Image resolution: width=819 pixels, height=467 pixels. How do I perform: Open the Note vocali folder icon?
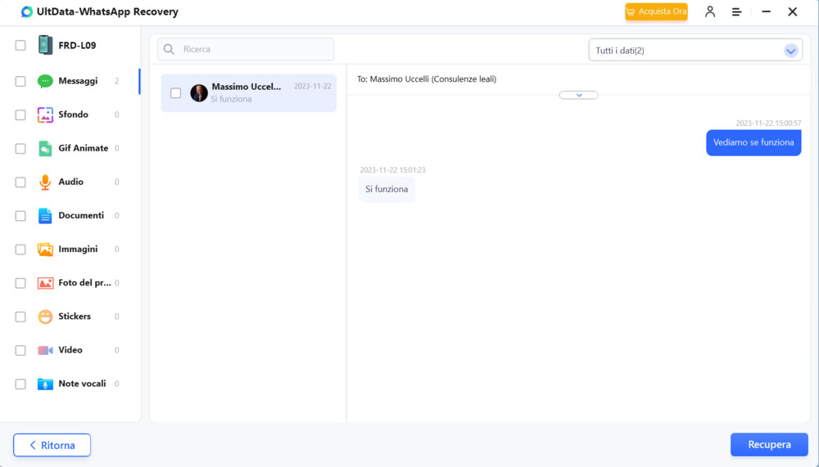(x=45, y=384)
